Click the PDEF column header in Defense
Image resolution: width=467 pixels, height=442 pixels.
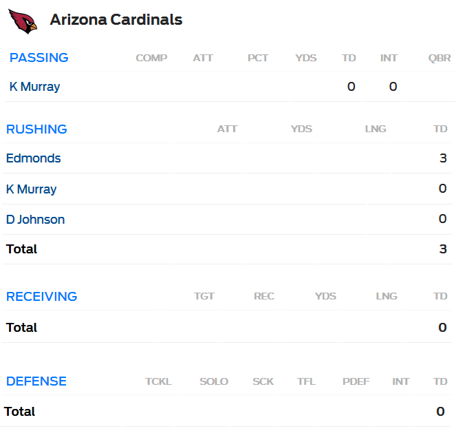[356, 381]
